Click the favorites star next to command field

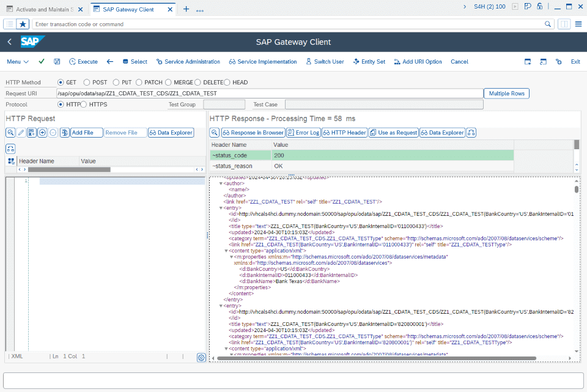tap(23, 24)
